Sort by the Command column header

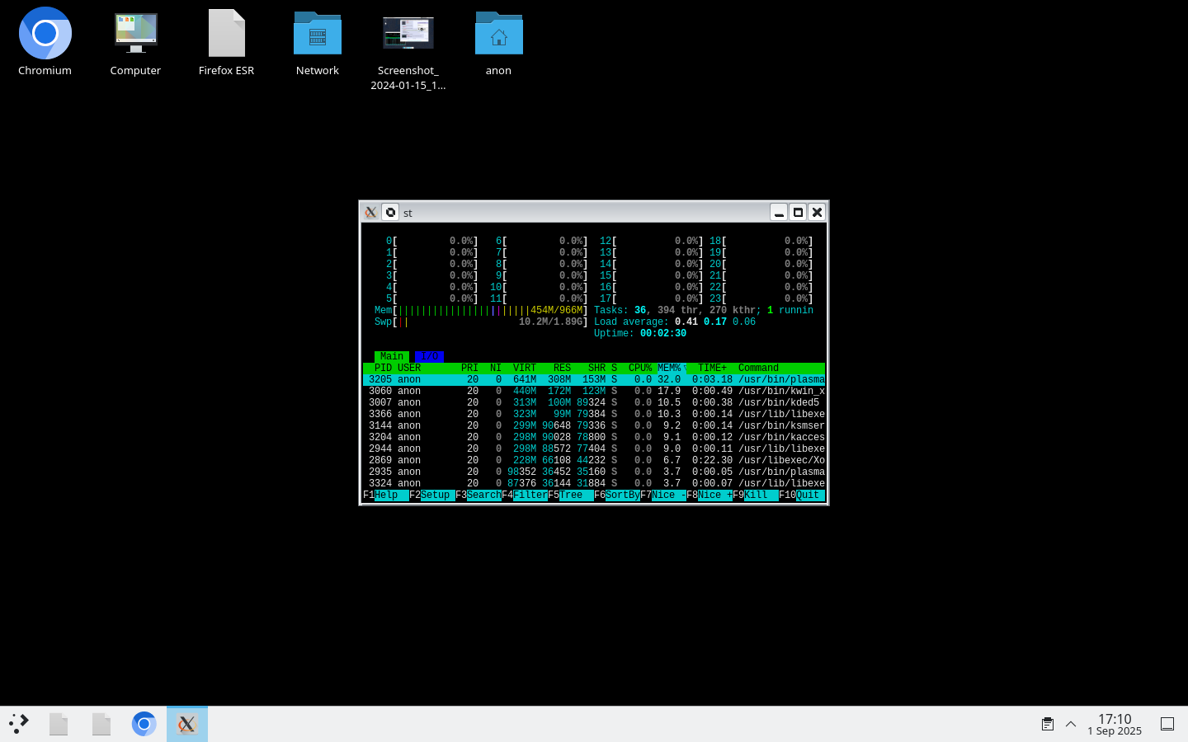pyautogui.click(x=758, y=368)
